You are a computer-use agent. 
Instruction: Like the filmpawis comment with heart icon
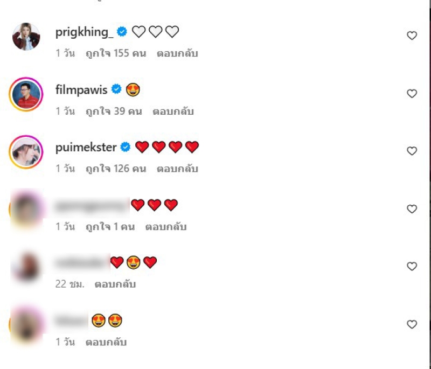tap(412, 93)
